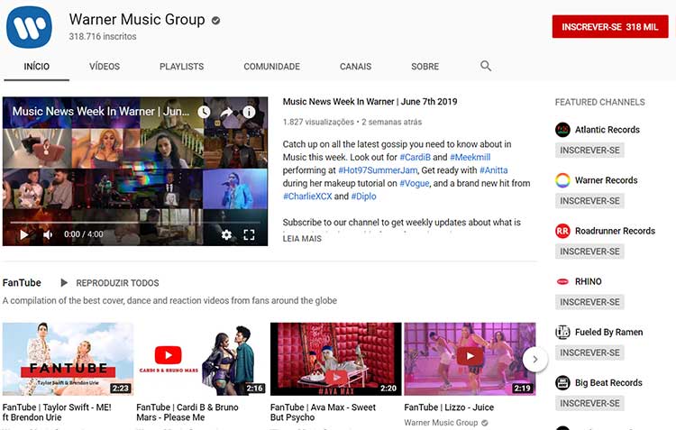676x430 pixels.
Task: Click FanTube Taylor Swift ME! video title
Action: 57,412
